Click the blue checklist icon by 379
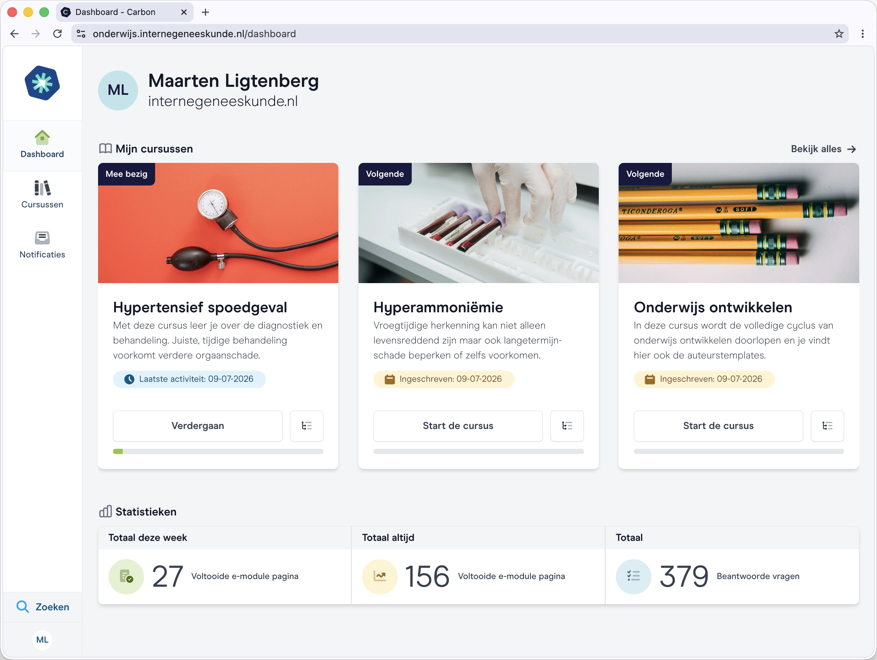 click(x=633, y=576)
